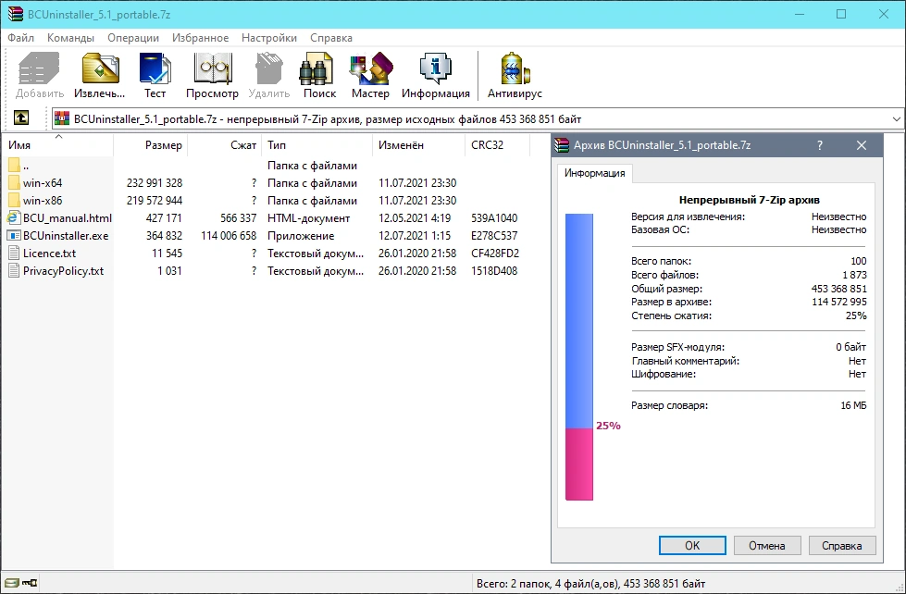
Task: Select the Licence.txt file icon
Action: point(15,254)
